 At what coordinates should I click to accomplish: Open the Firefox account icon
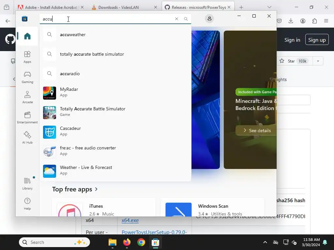point(303,21)
